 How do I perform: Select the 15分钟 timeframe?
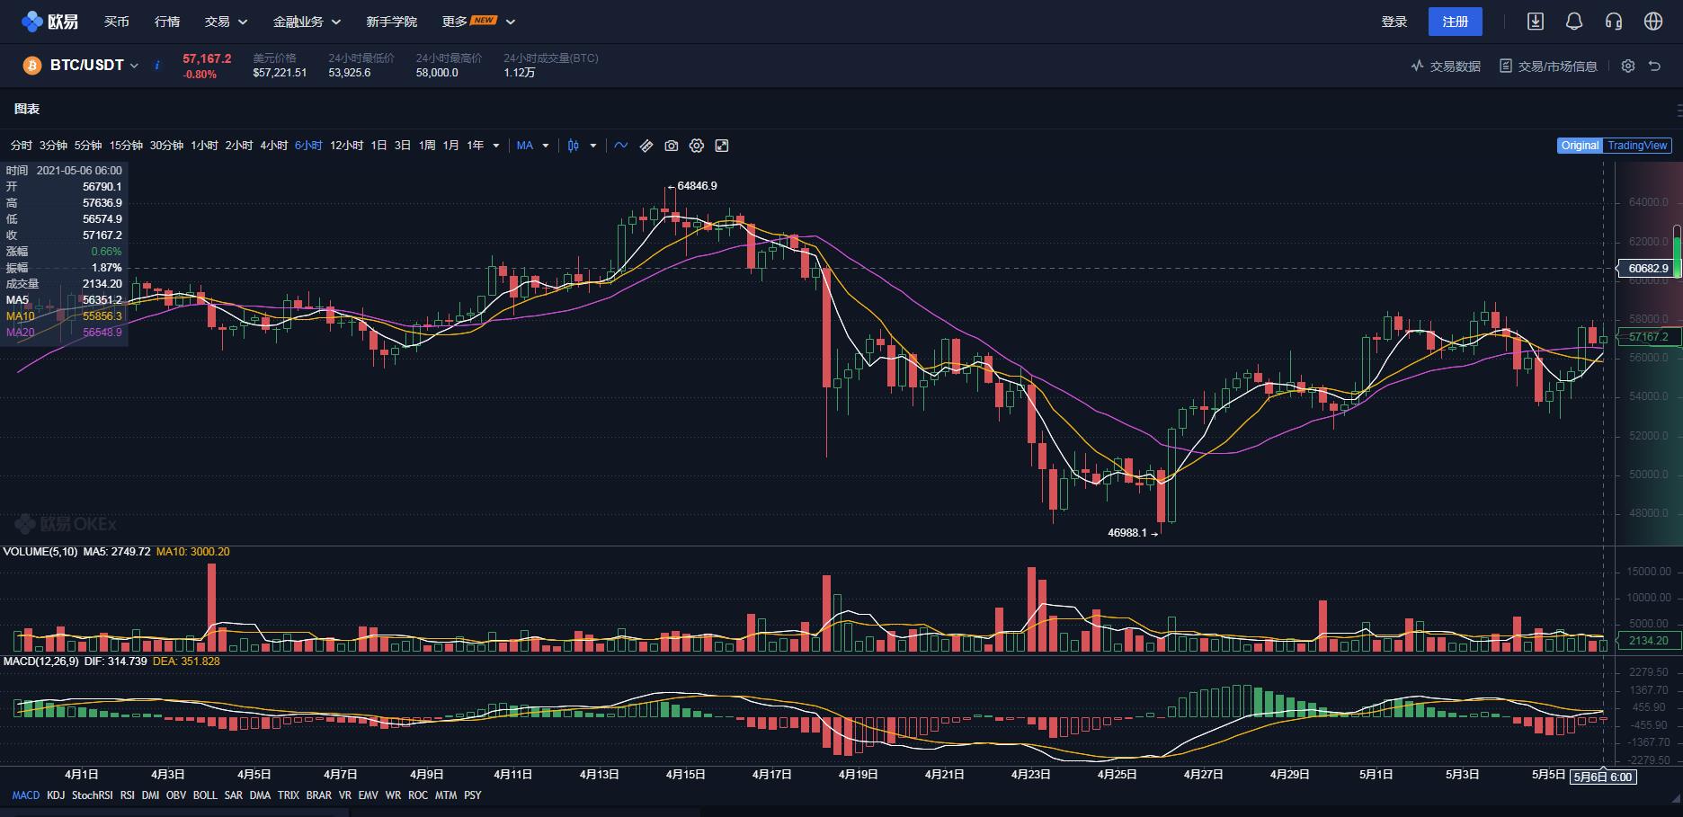click(x=126, y=146)
